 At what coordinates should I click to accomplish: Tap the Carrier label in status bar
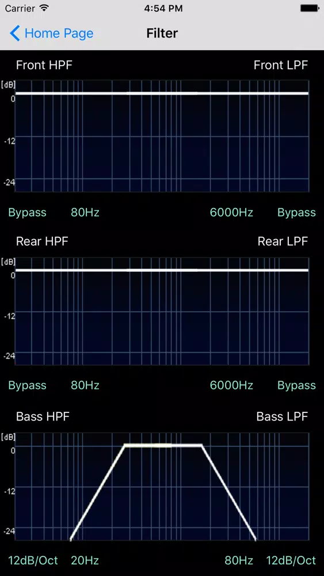coord(21,9)
